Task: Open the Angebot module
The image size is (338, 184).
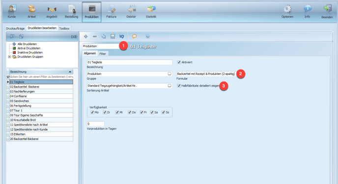Action: coord(52,11)
